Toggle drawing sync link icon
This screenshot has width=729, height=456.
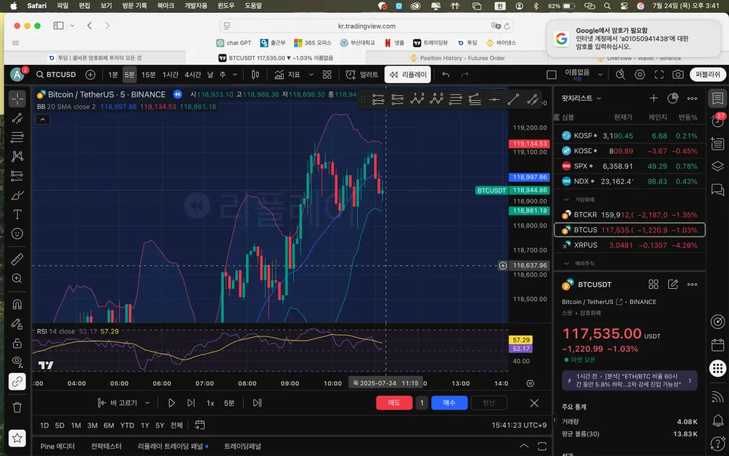click(x=17, y=381)
